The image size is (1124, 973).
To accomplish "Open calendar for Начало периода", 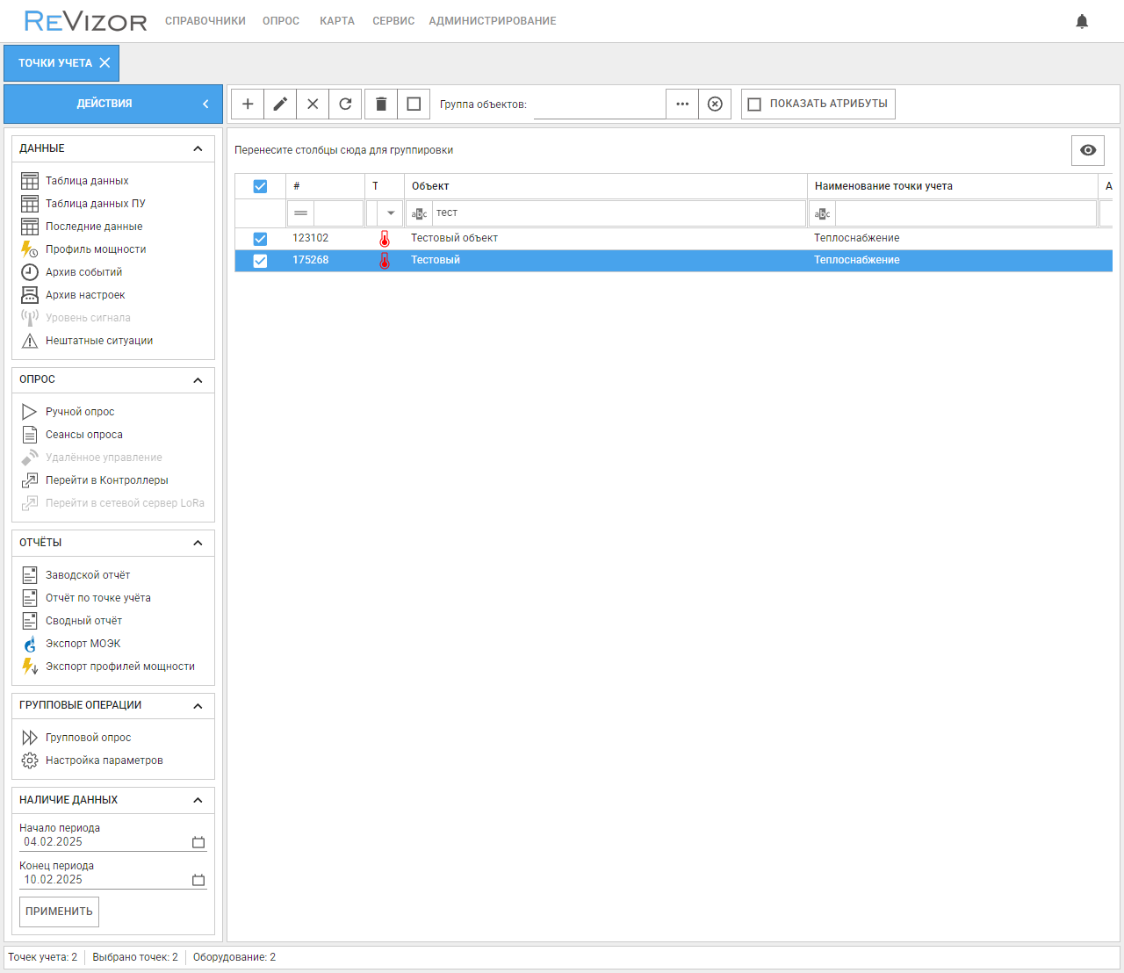I will (198, 842).
